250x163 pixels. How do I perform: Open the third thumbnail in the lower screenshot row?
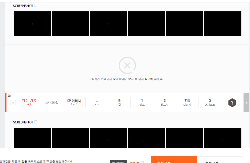point(109,138)
